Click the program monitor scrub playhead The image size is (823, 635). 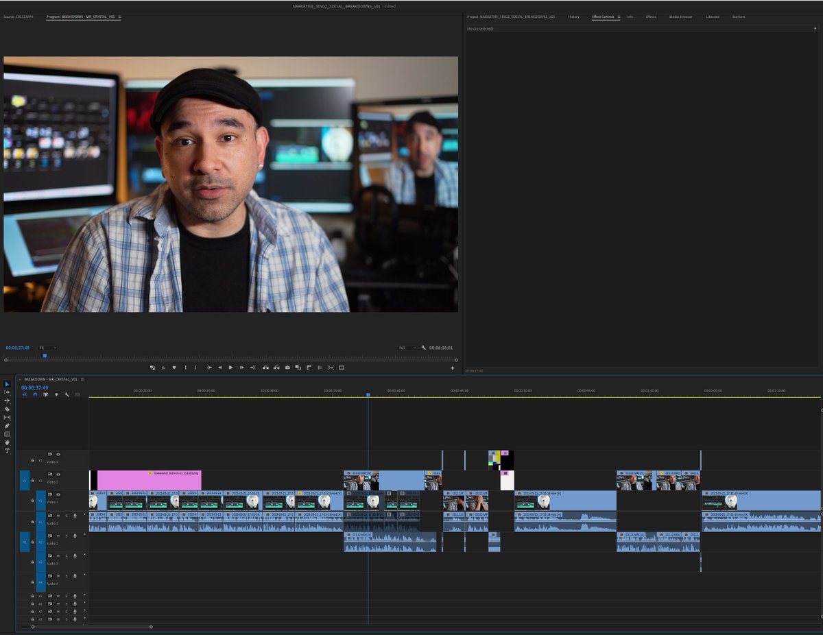point(45,355)
